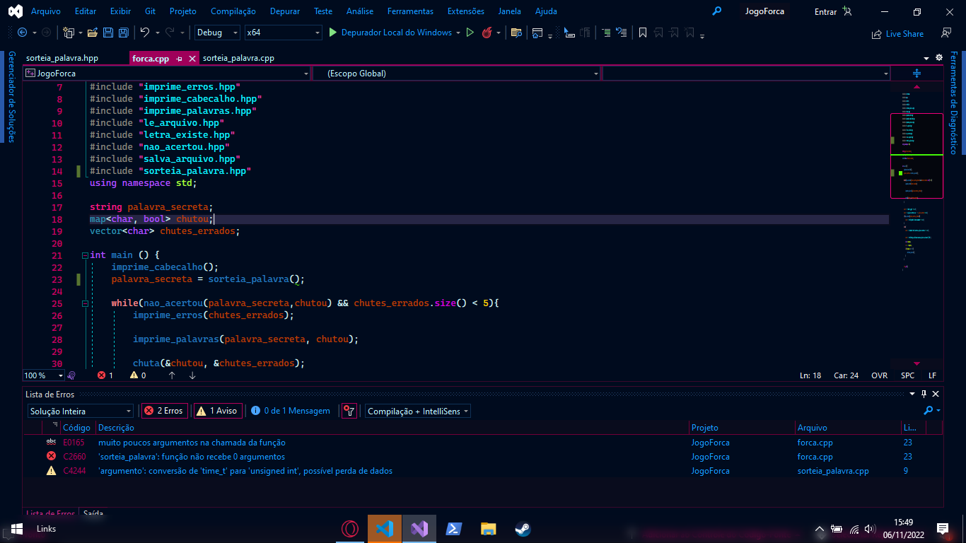Click the search icon in the Lista de Erros panel
The image size is (966, 543).
click(929, 411)
